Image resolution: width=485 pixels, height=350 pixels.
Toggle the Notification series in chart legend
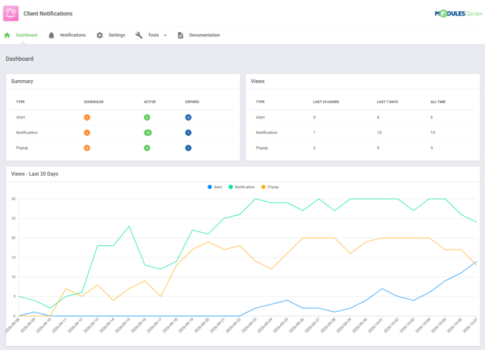242,187
